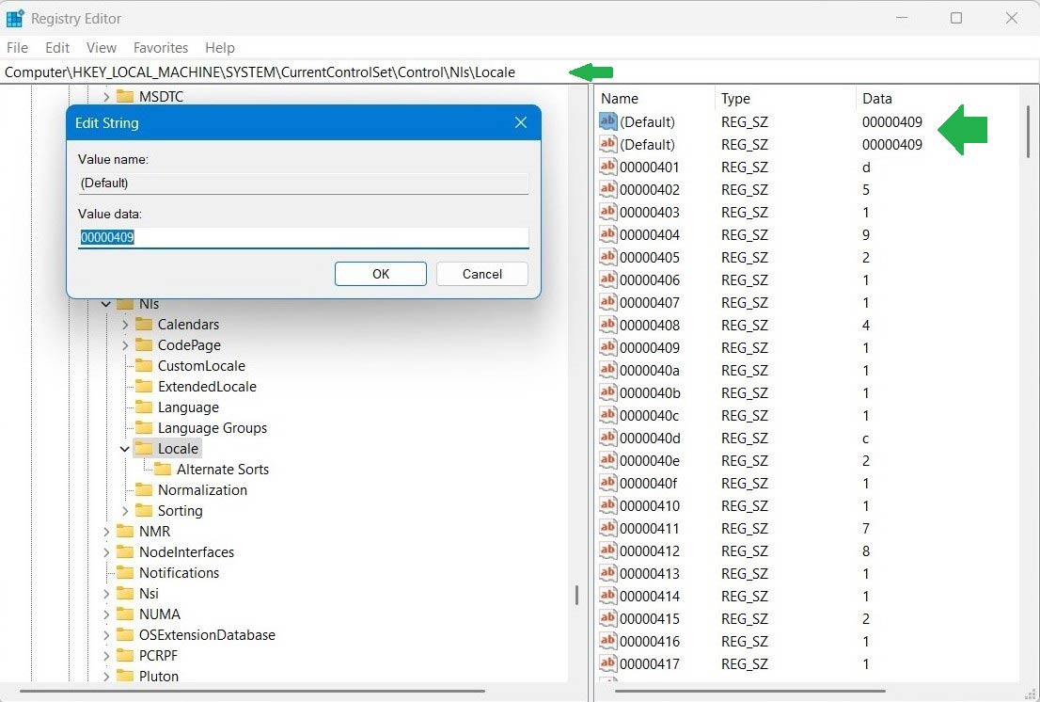Image resolution: width=1040 pixels, height=702 pixels.
Task: Click the string icon for value 00000404
Action: 607,234
